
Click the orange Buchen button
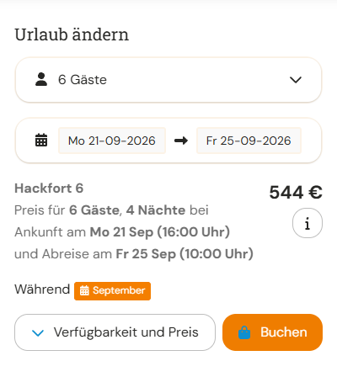[x=272, y=332]
